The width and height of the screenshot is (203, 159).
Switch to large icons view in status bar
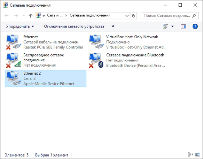(198, 155)
